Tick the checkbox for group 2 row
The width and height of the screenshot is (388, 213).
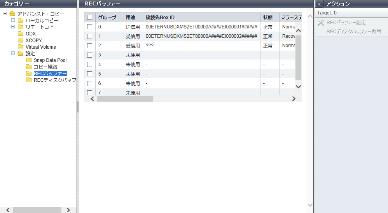(90, 46)
